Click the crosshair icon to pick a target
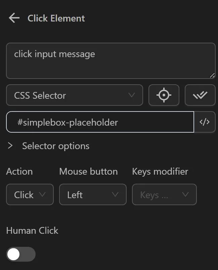Screen dimensions: 218x270 click(x=164, y=95)
